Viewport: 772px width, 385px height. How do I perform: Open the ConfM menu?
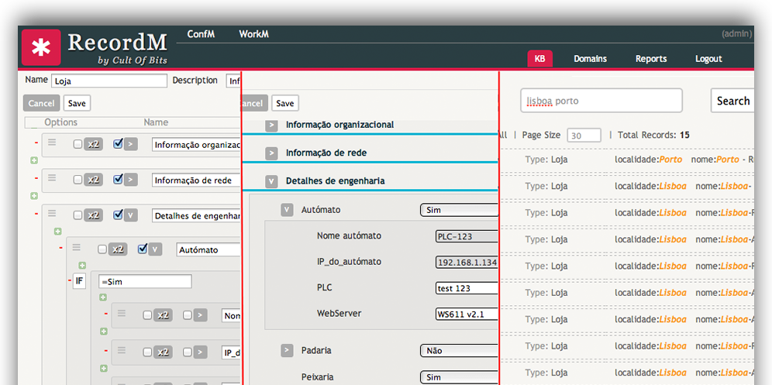[x=201, y=34]
